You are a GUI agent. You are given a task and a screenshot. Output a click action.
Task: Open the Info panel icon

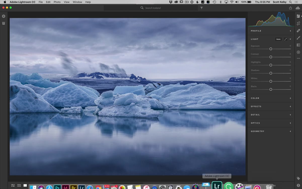298,185
